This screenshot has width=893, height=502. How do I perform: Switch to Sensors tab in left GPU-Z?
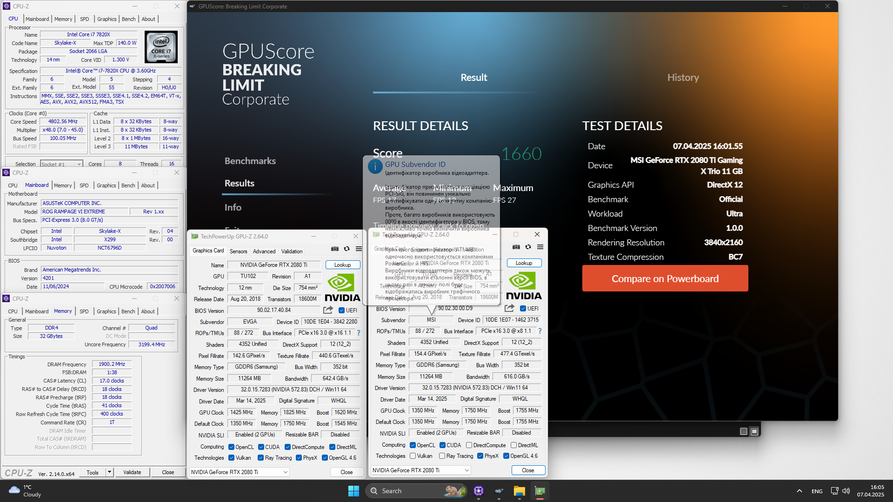click(x=238, y=251)
